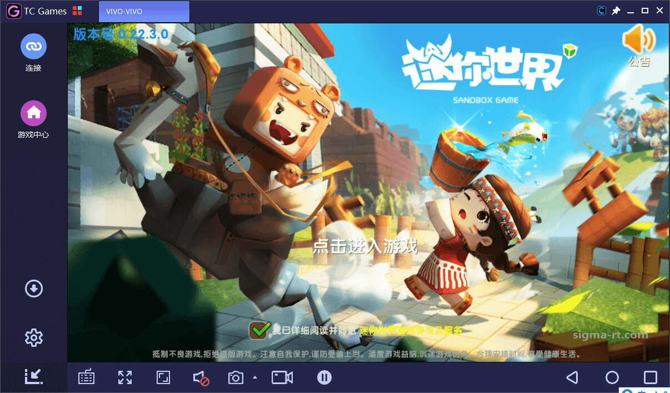Click the download icon in left sidebar

click(34, 288)
